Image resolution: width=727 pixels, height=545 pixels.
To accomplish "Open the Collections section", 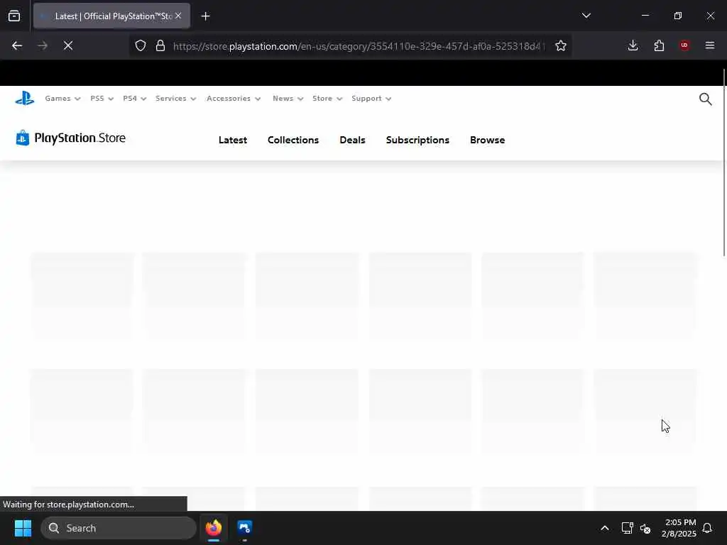I will coord(293,140).
